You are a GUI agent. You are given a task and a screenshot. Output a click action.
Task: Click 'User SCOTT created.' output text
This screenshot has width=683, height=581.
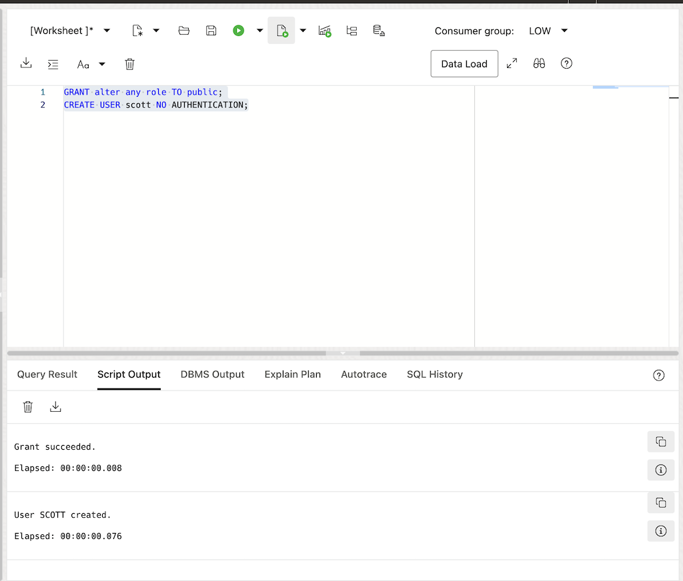point(62,515)
